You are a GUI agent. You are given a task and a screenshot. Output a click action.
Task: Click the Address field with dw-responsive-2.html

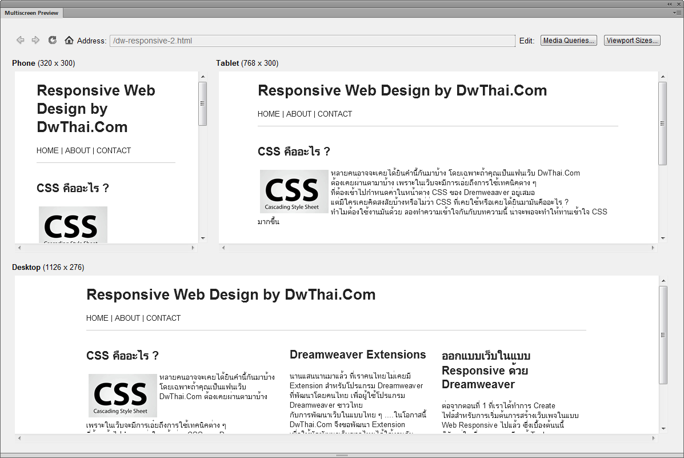coord(313,41)
